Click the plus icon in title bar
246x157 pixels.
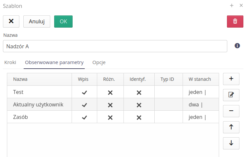(232, 6)
